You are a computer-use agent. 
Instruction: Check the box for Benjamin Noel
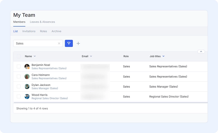[19, 66]
